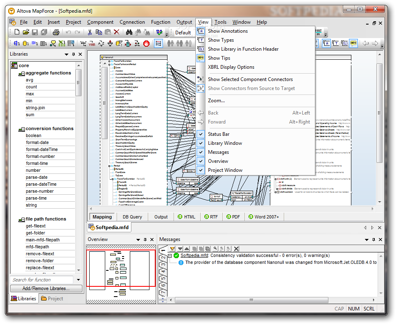Click the Validate mapping checkmark icon

click(159, 32)
